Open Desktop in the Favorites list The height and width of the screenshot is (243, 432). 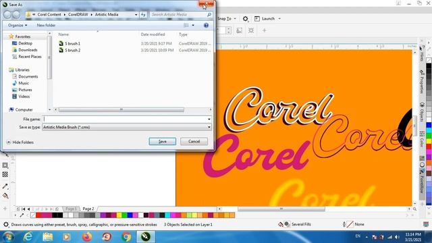(x=22, y=43)
